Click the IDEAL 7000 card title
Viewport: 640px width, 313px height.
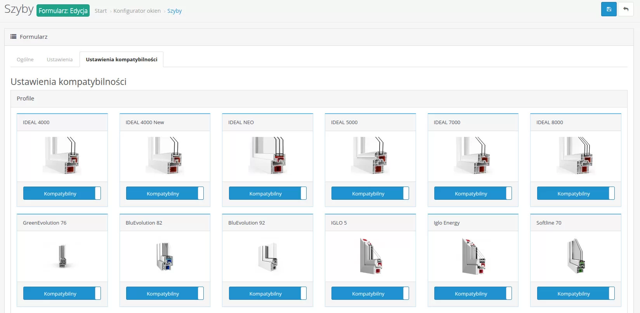tap(447, 122)
